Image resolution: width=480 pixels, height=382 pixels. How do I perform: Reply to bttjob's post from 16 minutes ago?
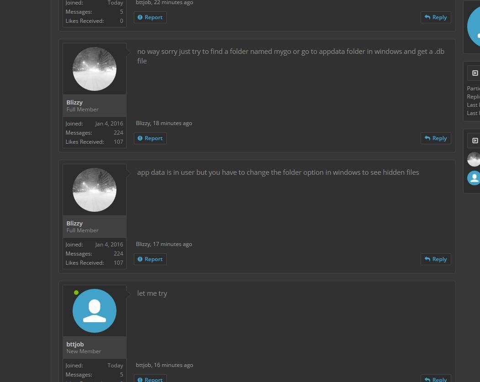tap(436, 379)
